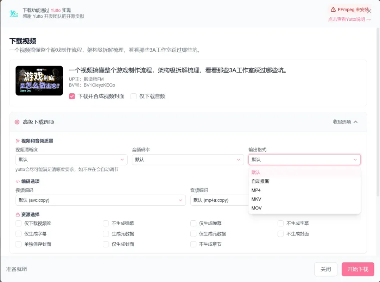Select 自动推断 output format

[304, 181]
